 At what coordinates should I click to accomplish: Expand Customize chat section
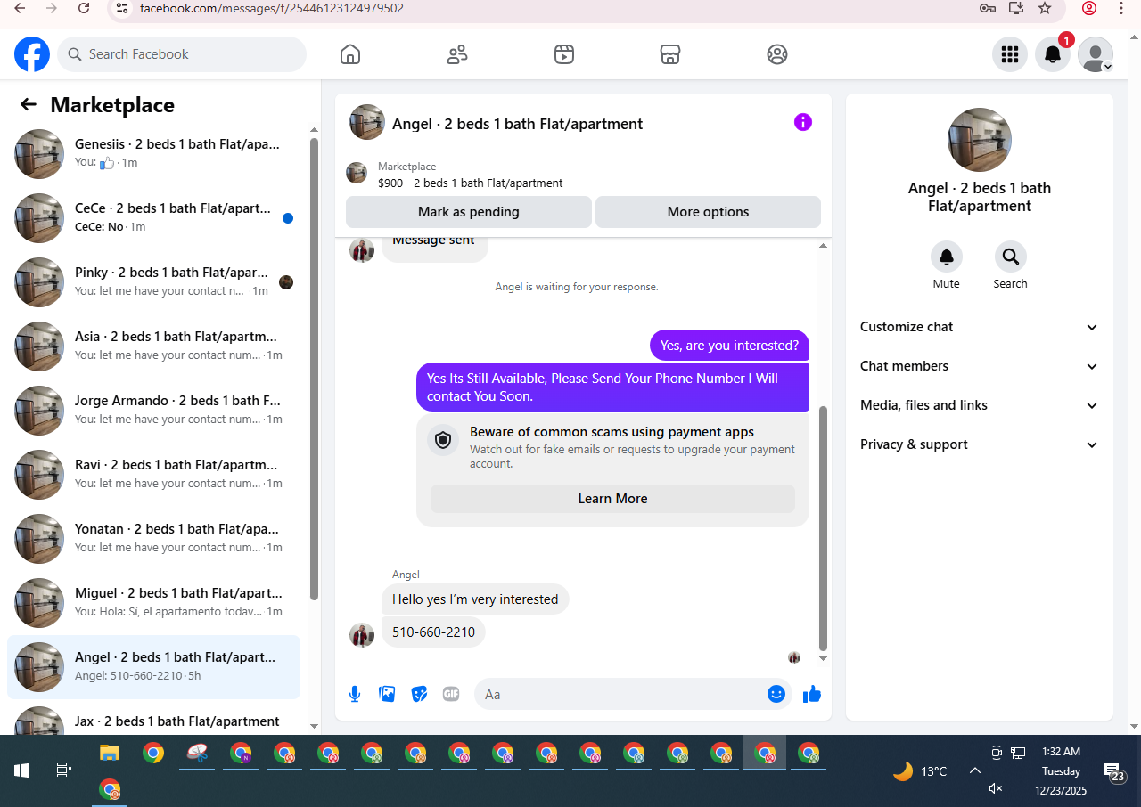(979, 327)
